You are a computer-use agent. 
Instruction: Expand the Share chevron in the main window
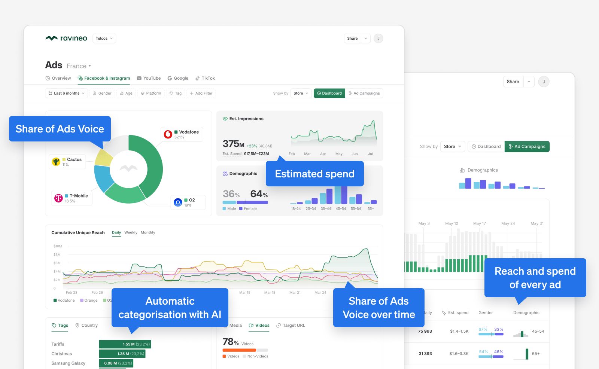(366, 39)
